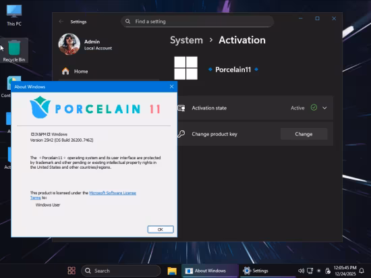Open File Explorer from the taskbar
371x278 pixels.
pyautogui.click(x=172, y=271)
